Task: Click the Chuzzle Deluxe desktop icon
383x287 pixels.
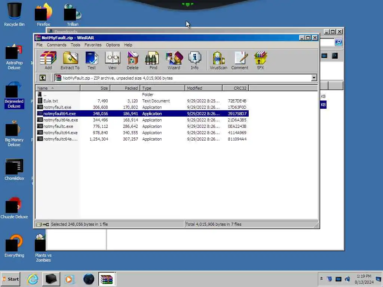Action: [x=14, y=208]
